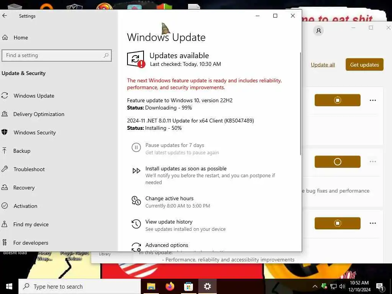Image resolution: width=392 pixels, height=294 pixels.
Task: Click the taskbar search box
Action: coord(80,286)
